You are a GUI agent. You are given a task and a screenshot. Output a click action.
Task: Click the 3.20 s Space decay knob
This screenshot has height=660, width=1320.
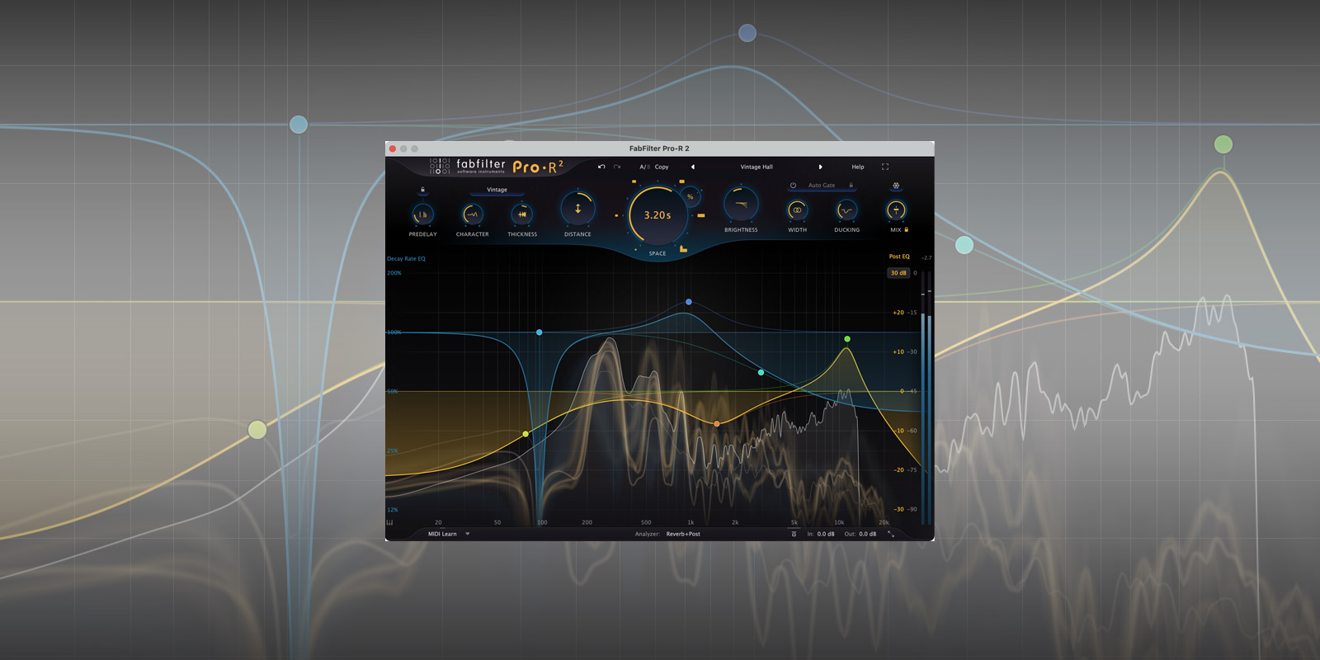[x=658, y=214]
